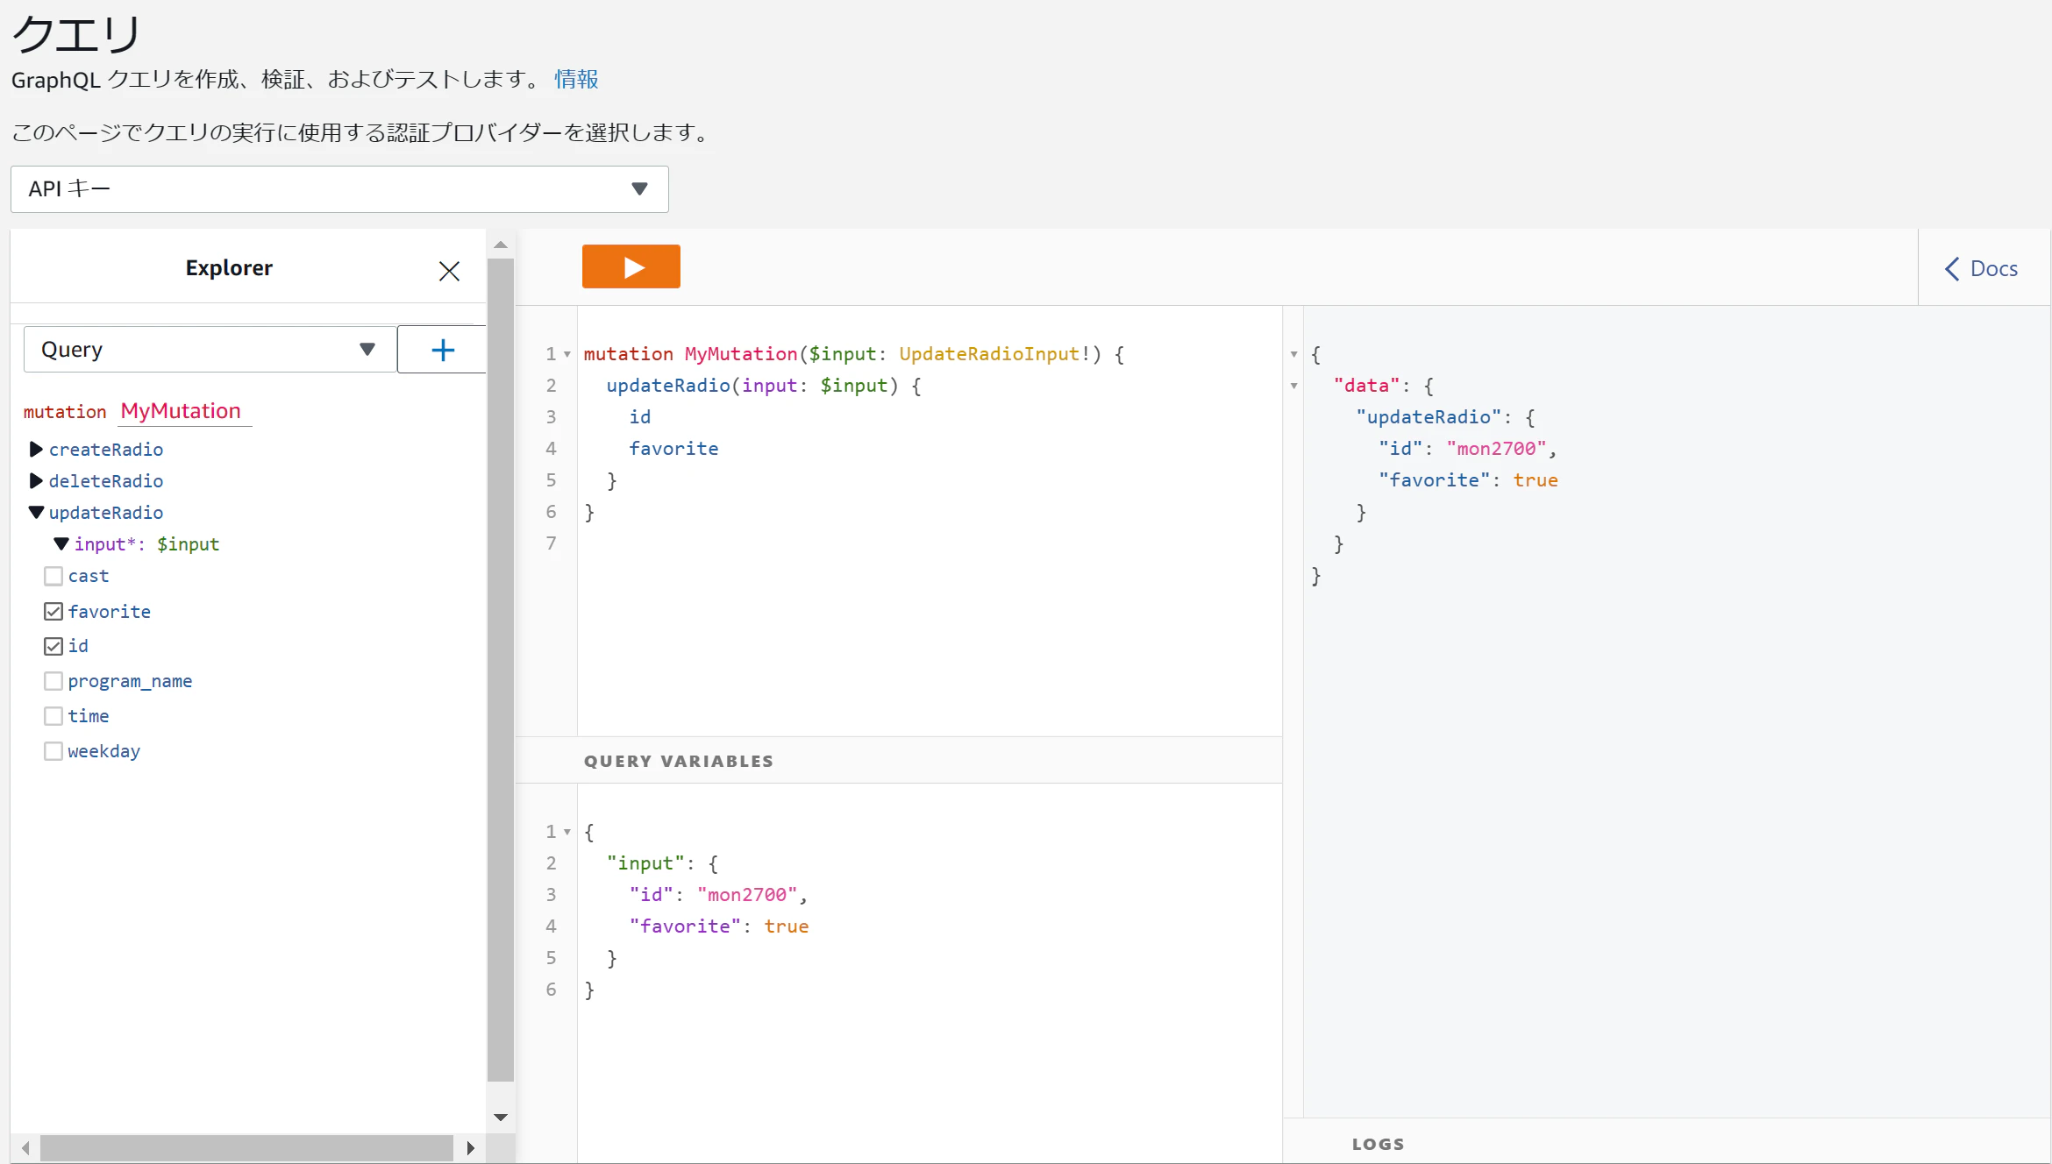Screen dimensions: 2052x1164
Task: Collapse the input* $input argument
Action: (61, 544)
